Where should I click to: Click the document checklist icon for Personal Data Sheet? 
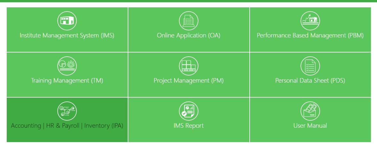click(x=310, y=66)
